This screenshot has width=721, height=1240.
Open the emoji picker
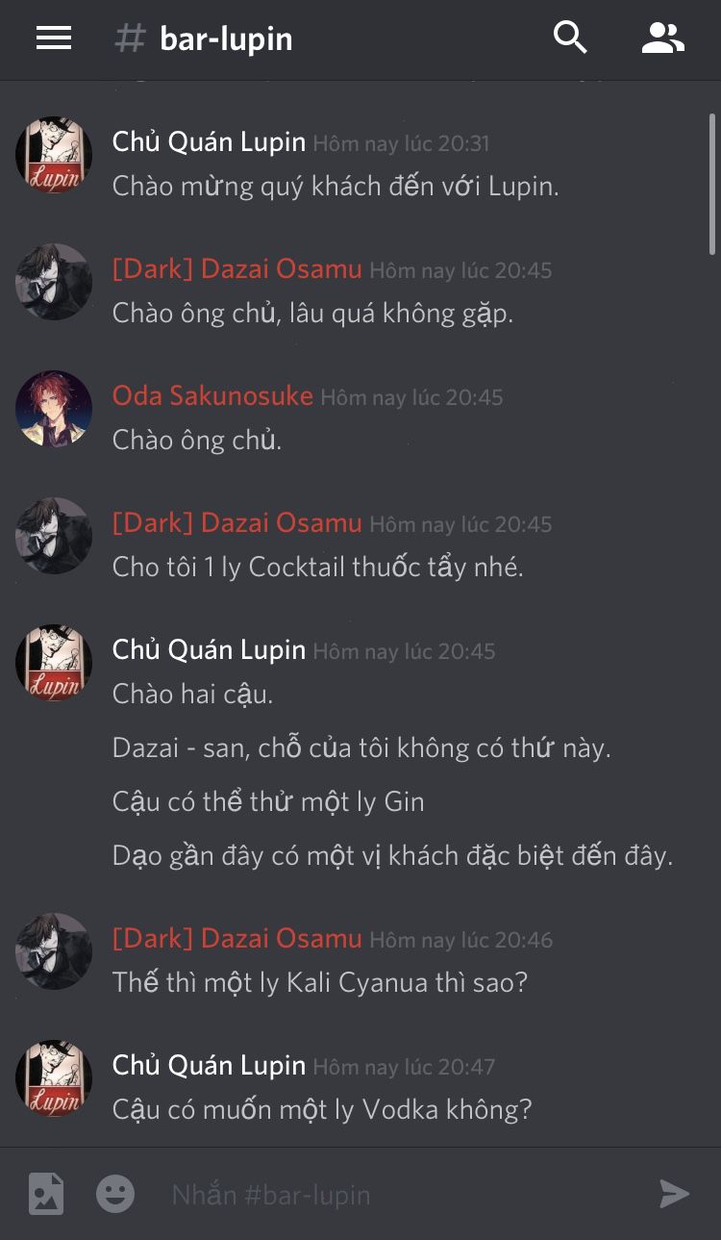[x=115, y=1194]
